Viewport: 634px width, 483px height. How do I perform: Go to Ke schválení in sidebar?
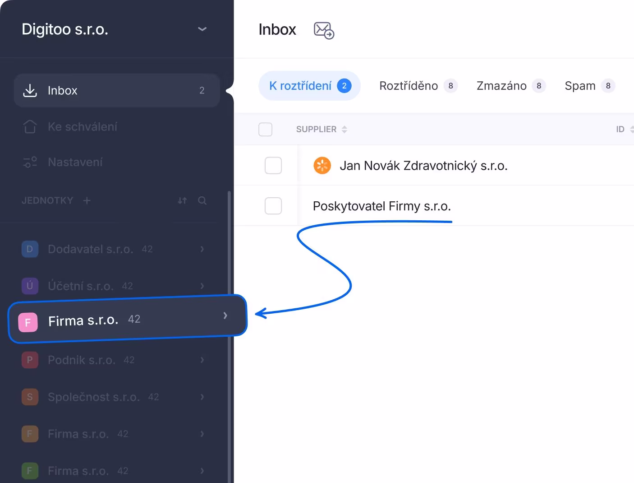(x=82, y=127)
